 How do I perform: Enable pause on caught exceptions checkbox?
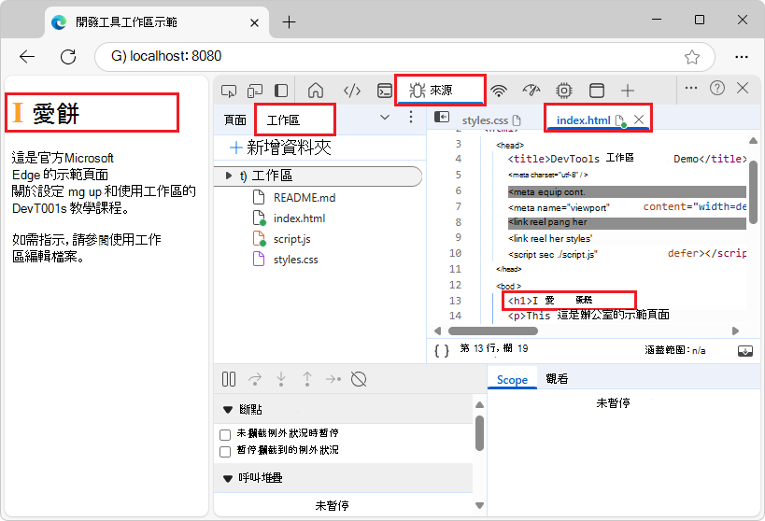(x=225, y=451)
